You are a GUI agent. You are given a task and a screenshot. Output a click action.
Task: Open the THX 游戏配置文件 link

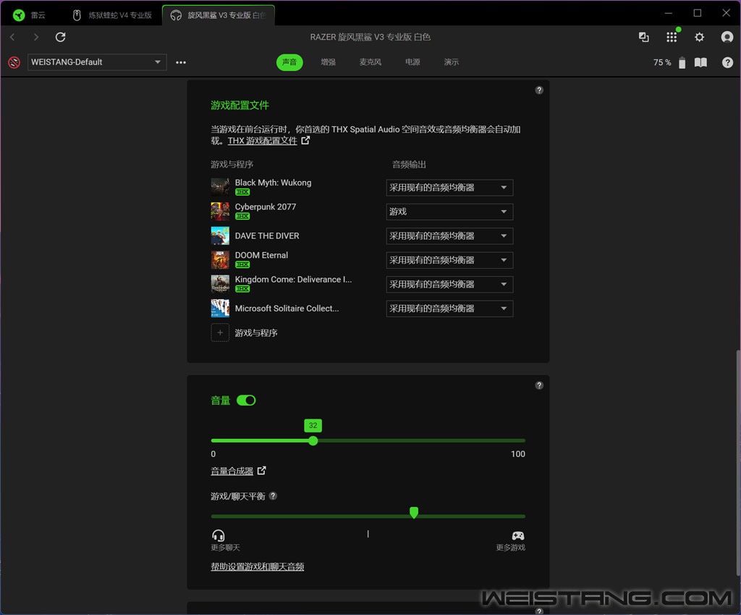(x=263, y=141)
